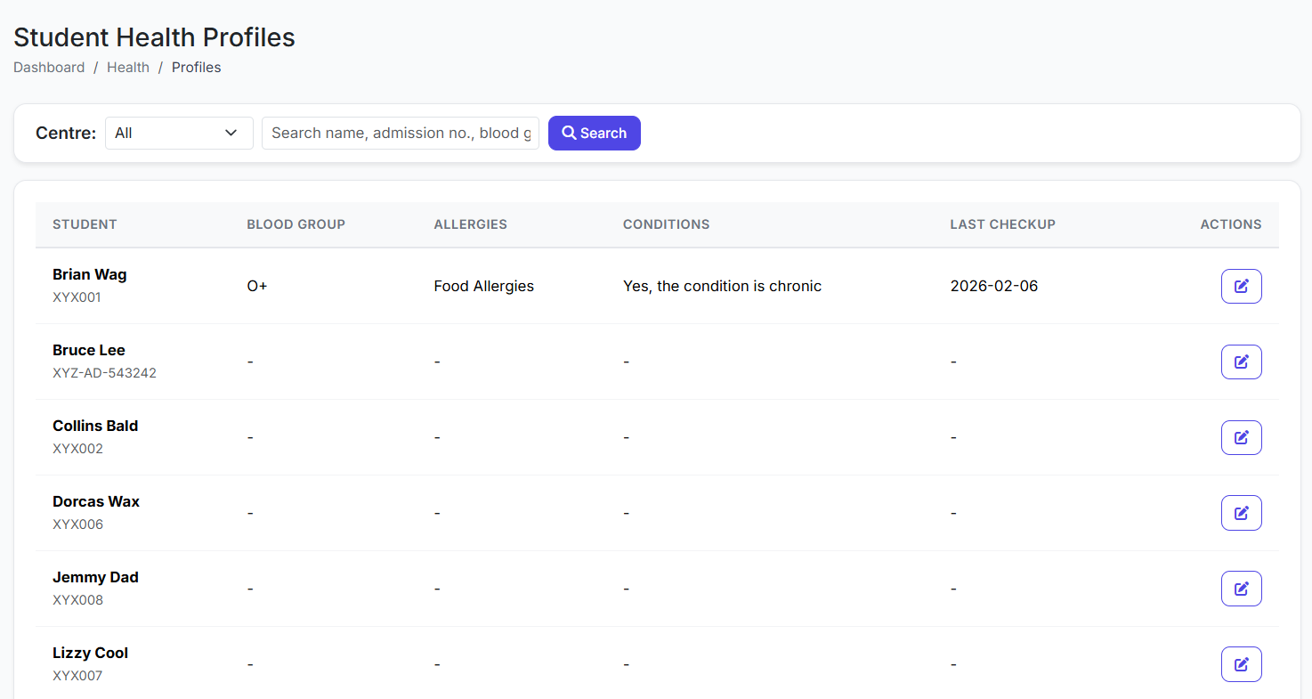Focus the name search input field
The height and width of the screenshot is (699, 1312).
pyautogui.click(x=400, y=134)
